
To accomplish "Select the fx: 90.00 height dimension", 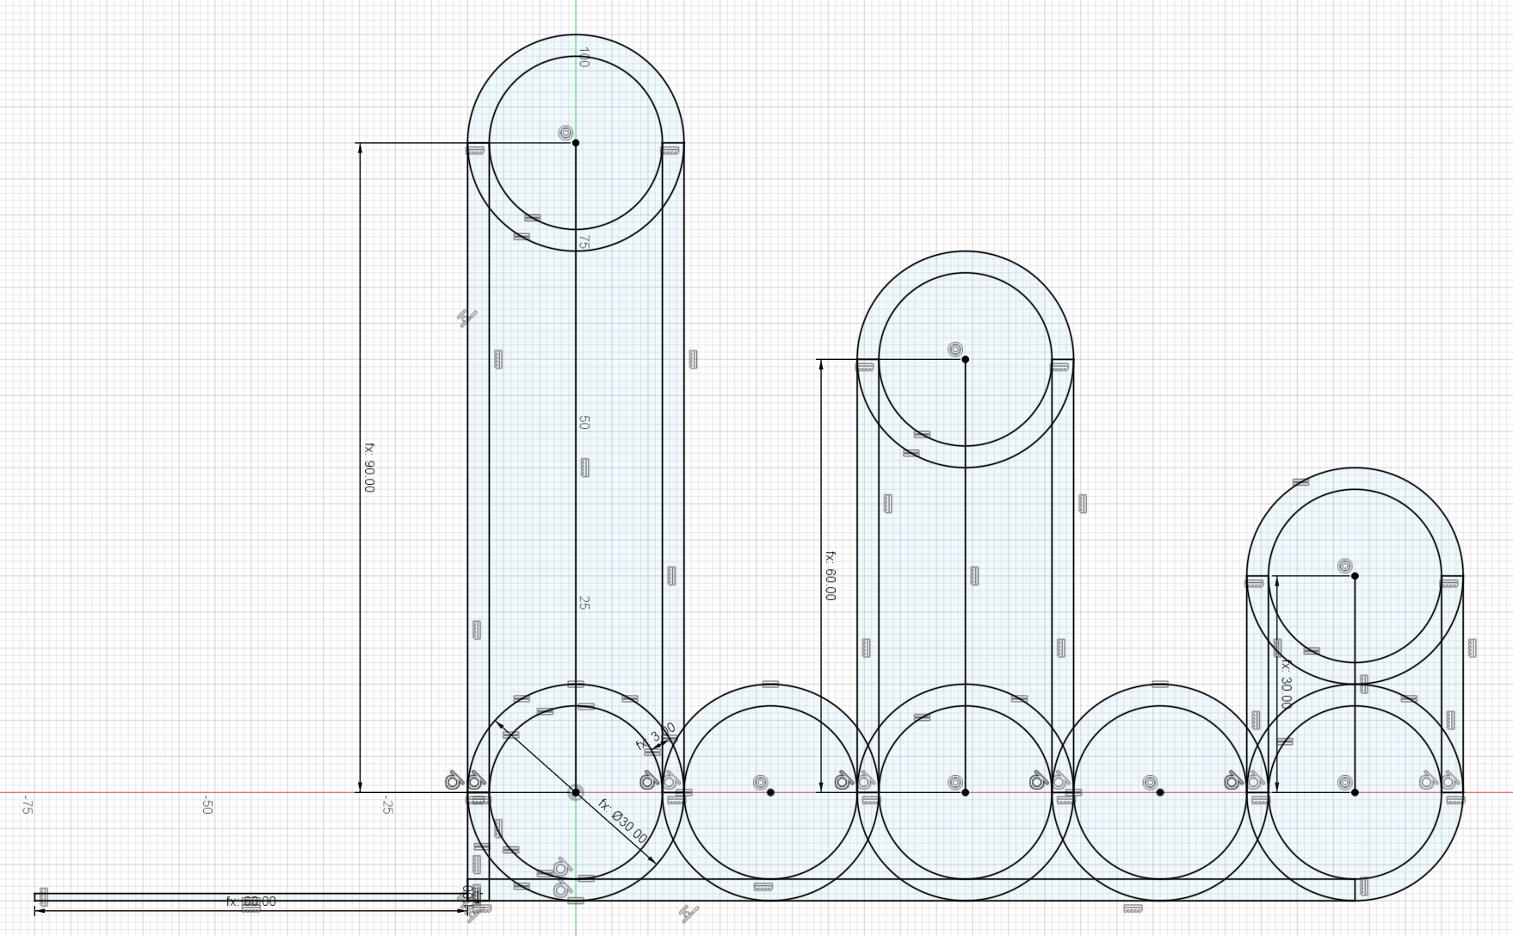I will pyautogui.click(x=369, y=468).
